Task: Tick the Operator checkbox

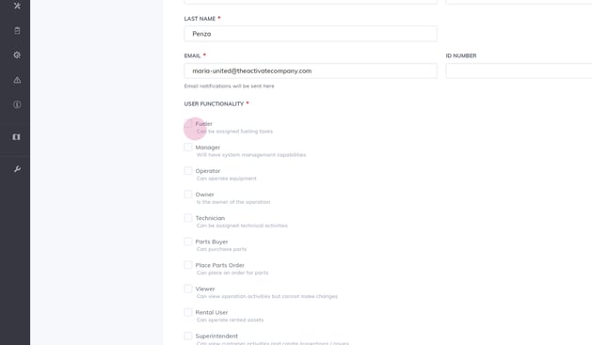Action: (x=188, y=171)
